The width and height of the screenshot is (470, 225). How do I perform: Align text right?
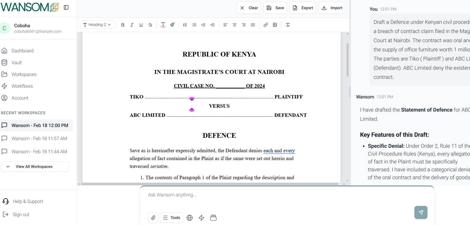(244, 25)
